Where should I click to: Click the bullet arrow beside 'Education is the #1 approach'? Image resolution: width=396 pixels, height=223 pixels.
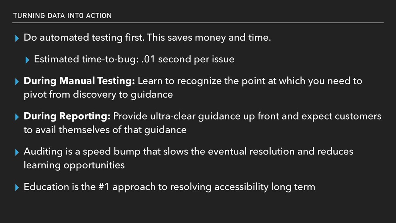coord(17,188)
